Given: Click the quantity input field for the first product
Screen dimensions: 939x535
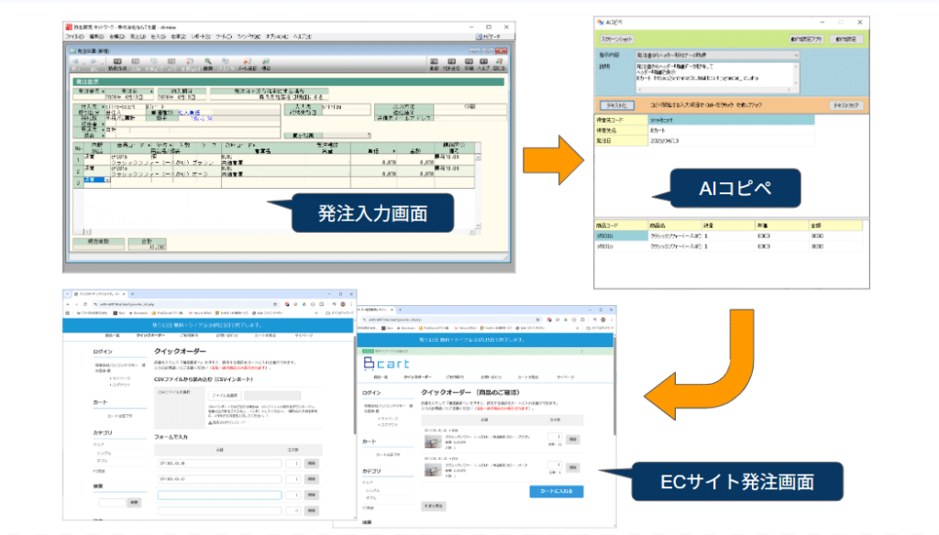Looking at the screenshot, I should pyautogui.click(x=556, y=436).
